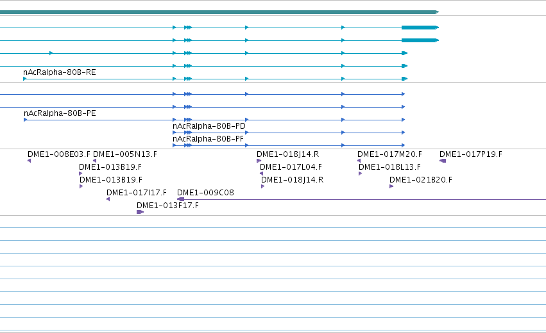Click the DME1-018L13.F feature label
The image size is (546, 333).
389,167
